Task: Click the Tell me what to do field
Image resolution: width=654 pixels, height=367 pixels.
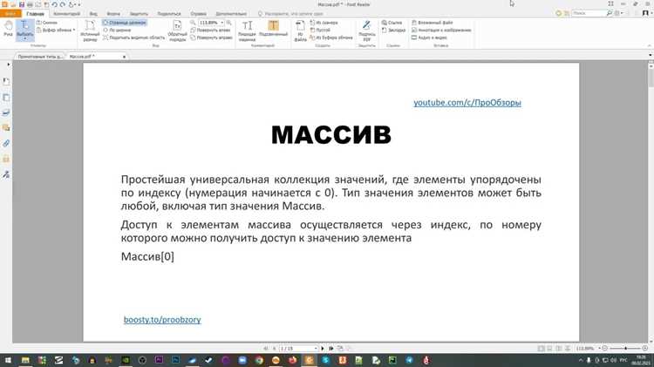Action: (290, 14)
